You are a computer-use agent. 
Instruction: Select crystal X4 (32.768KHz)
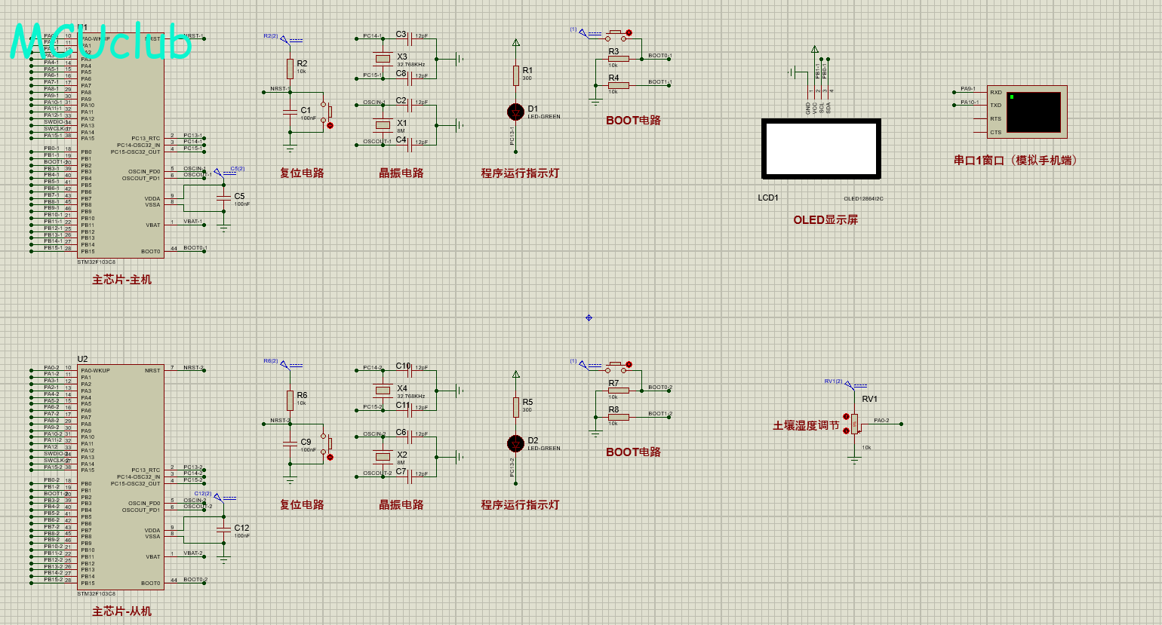coord(383,390)
